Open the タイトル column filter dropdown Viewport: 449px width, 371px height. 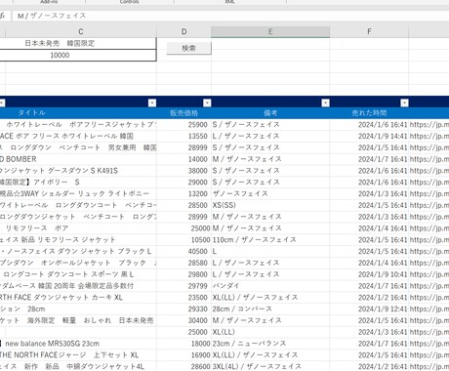click(x=152, y=103)
